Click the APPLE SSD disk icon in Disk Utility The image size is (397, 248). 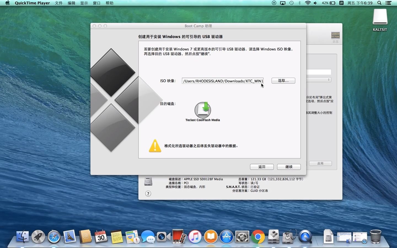pyautogui.click(x=148, y=181)
